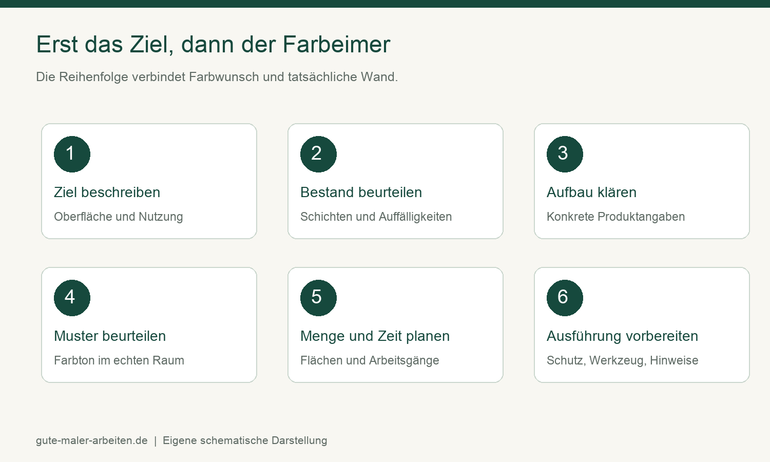
Task: Click 'Farbton im echten Raum' subtitle
Action: (x=119, y=360)
